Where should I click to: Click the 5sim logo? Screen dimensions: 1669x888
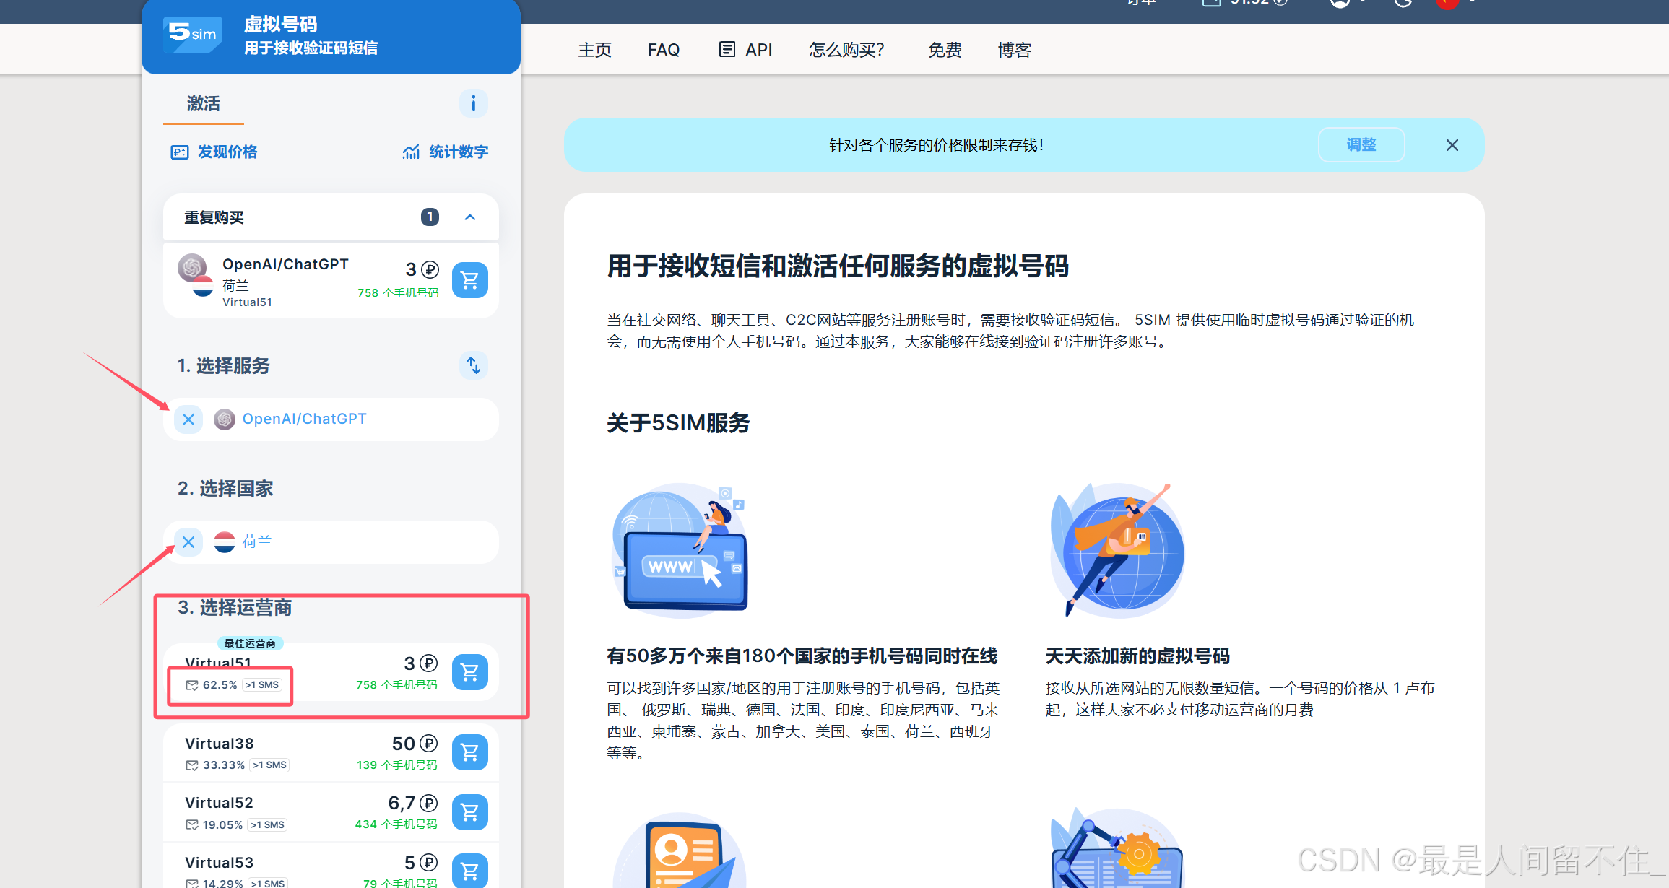pyautogui.click(x=193, y=33)
